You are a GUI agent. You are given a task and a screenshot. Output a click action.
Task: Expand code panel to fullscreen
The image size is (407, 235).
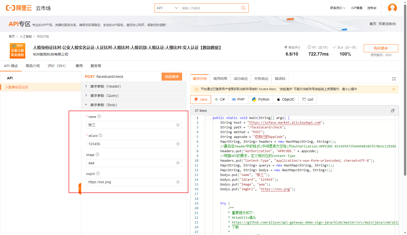tap(394, 79)
